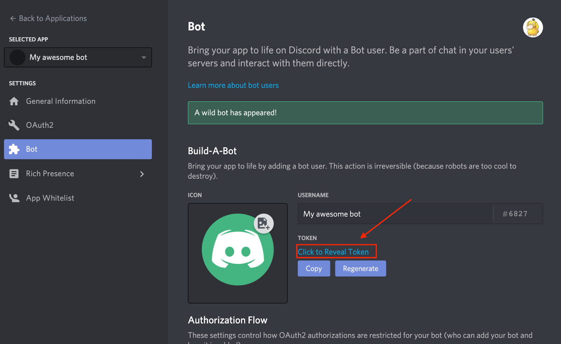The height and width of the screenshot is (344, 561).
Task: Click Back to Applications text
Action: coord(53,19)
